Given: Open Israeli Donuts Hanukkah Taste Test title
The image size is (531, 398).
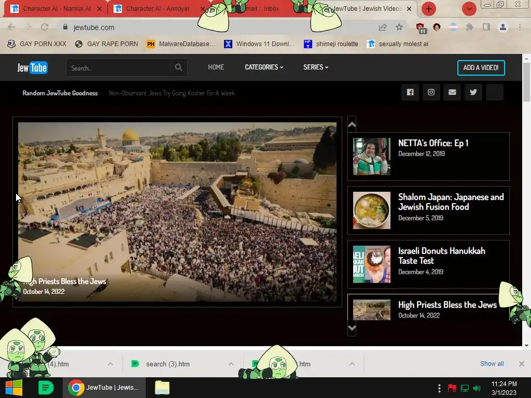Looking at the screenshot, I should pyautogui.click(x=442, y=256).
